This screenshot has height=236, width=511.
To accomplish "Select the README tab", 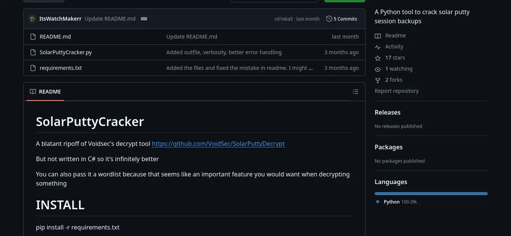I will coord(45,92).
